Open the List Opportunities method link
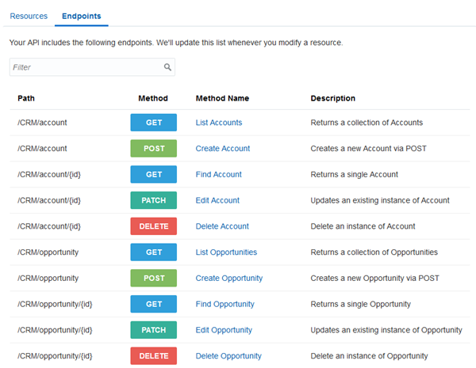The height and width of the screenshot is (368, 476). (226, 252)
